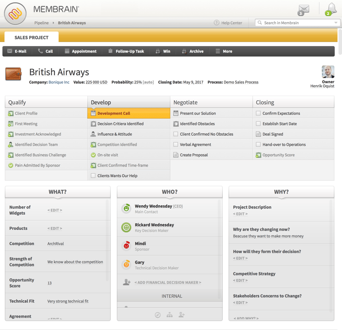Check the Hand-over to Operations checkbox
342x330 pixels.
tap(258, 144)
